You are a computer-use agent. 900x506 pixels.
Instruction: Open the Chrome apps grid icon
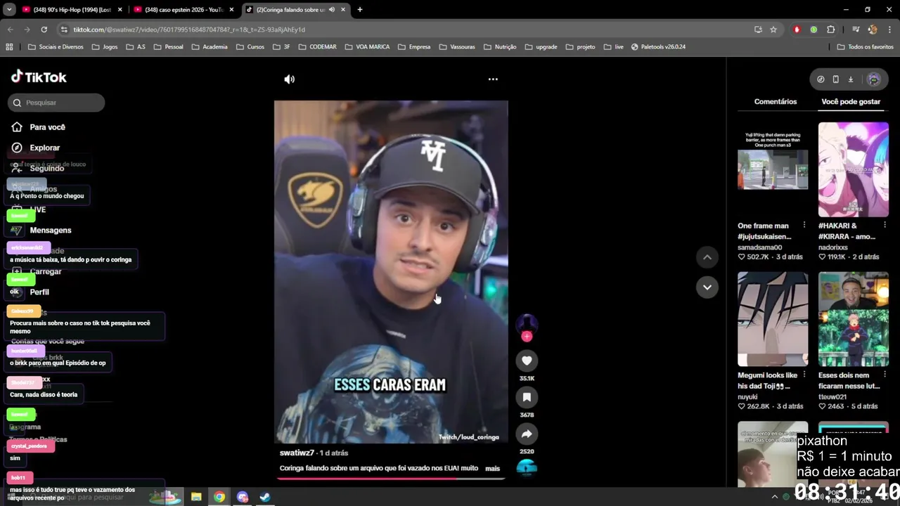pyautogui.click(x=9, y=47)
